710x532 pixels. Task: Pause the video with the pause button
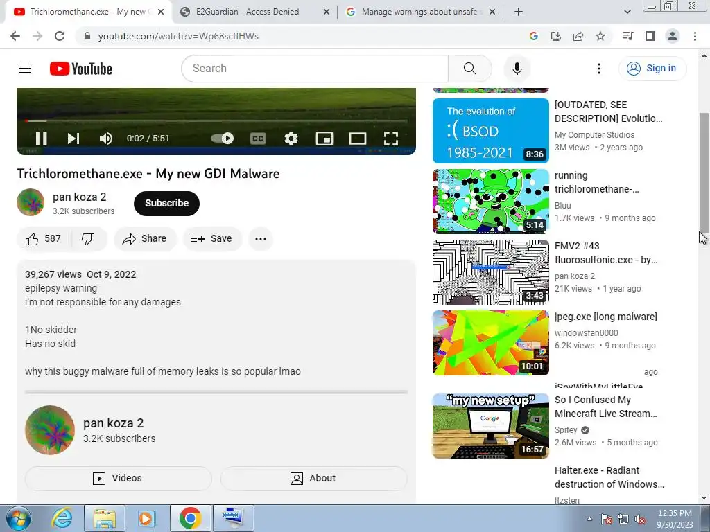(41, 139)
